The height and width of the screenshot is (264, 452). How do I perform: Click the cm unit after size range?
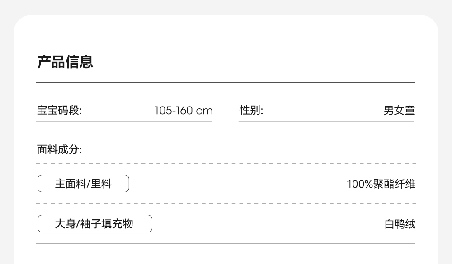click(x=204, y=111)
